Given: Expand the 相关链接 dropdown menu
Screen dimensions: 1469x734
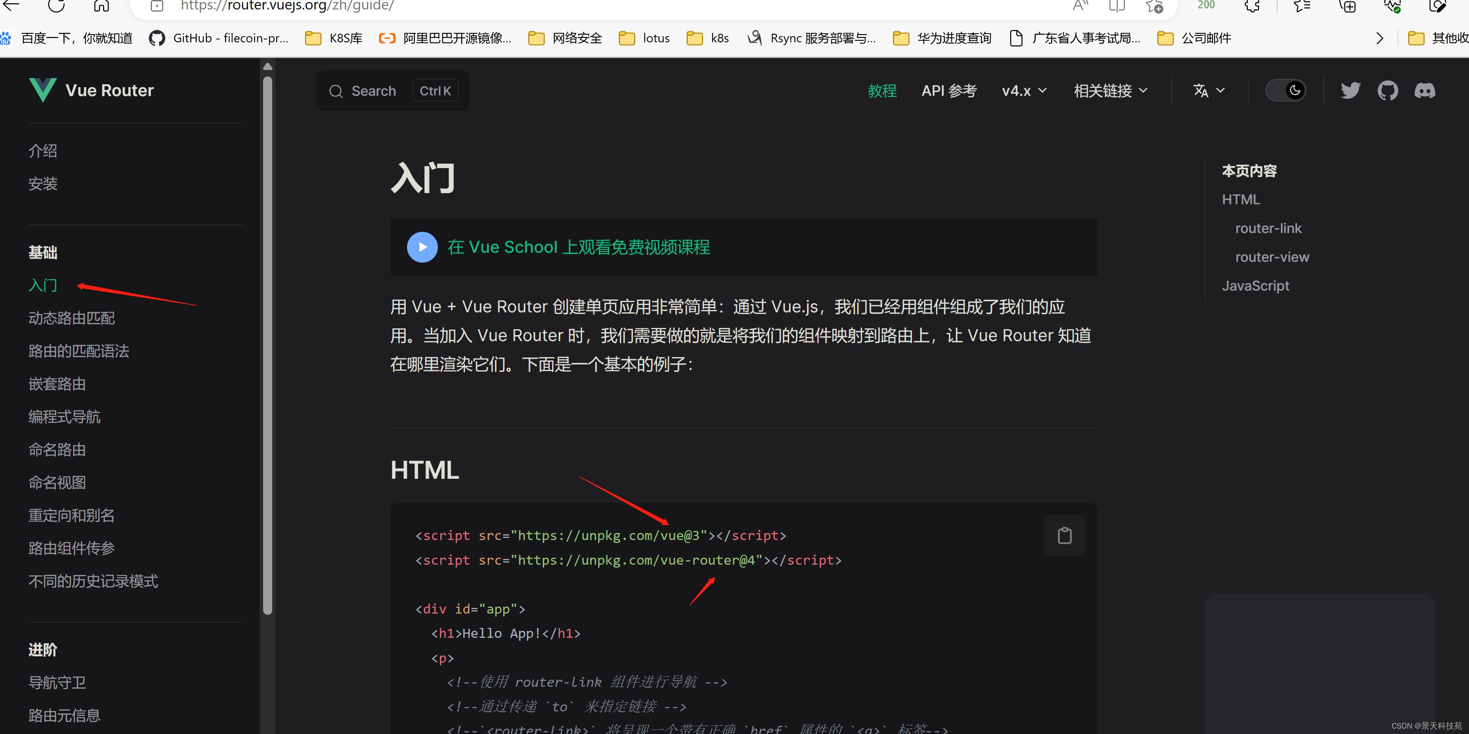Looking at the screenshot, I should click(x=1110, y=90).
